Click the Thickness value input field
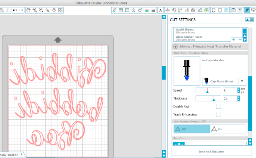 [230, 98]
